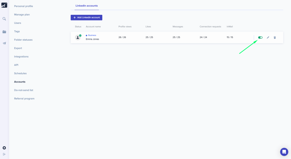
Task: Go to Manage plan section
Action: click(22, 15)
